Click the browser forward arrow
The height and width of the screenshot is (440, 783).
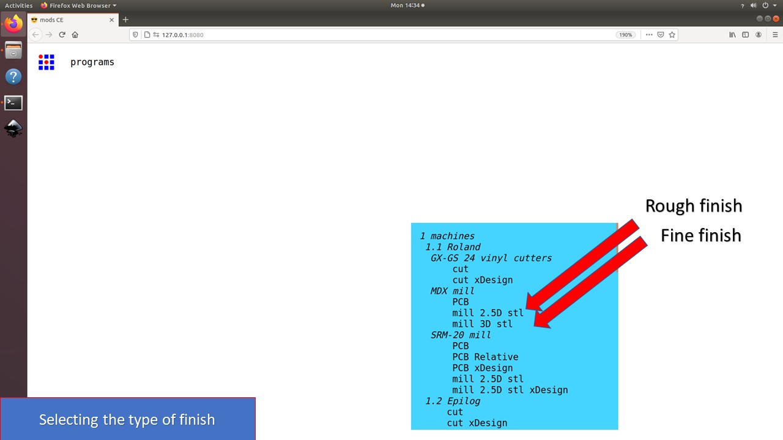point(49,35)
